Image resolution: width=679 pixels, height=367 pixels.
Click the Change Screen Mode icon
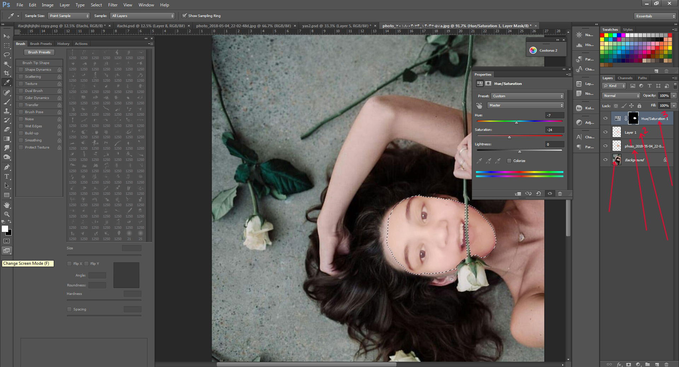tap(7, 251)
